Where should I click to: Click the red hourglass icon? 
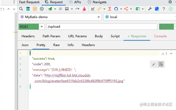110,9
